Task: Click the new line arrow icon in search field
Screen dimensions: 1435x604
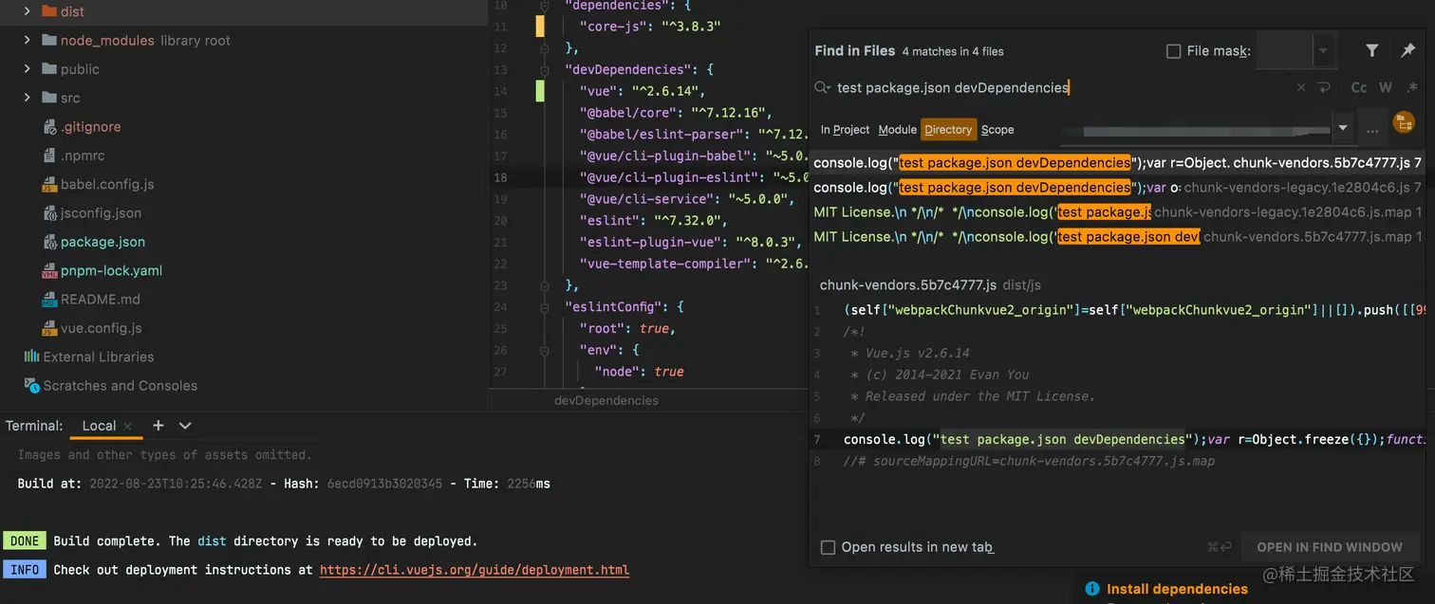Action: point(1324,87)
